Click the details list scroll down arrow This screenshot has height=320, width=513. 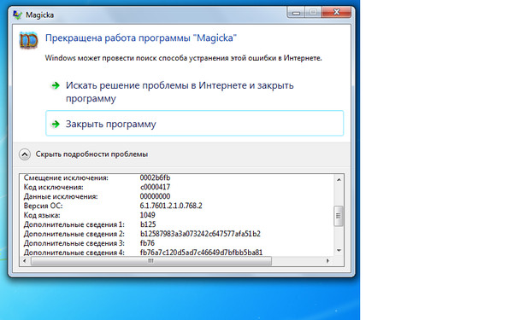[339, 250]
